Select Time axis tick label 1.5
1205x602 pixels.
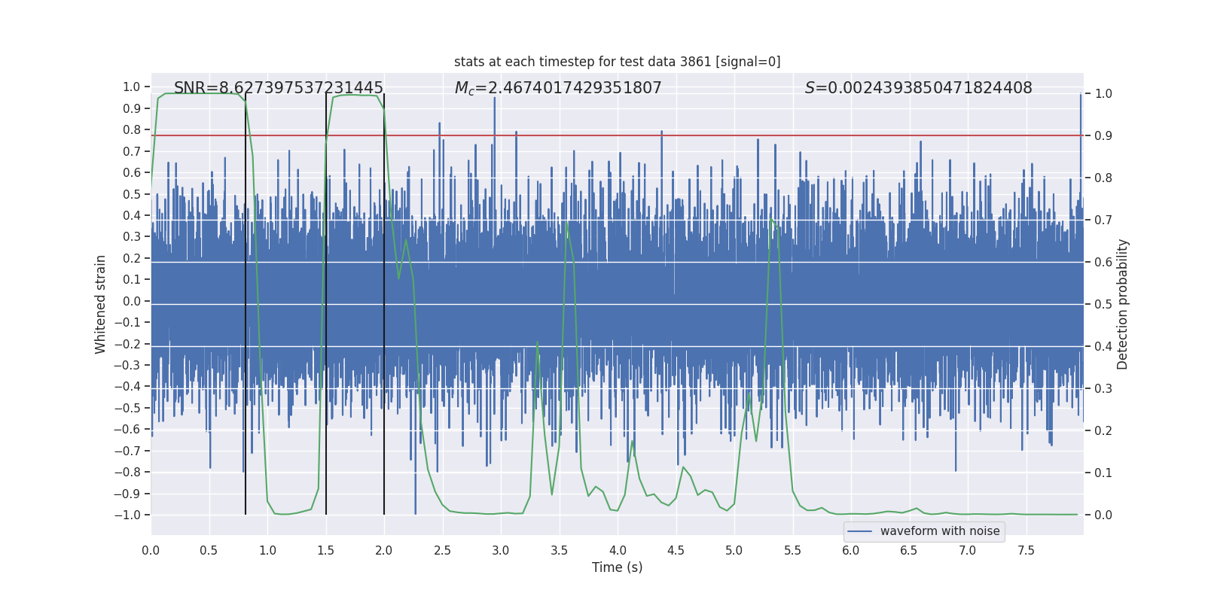pos(325,550)
